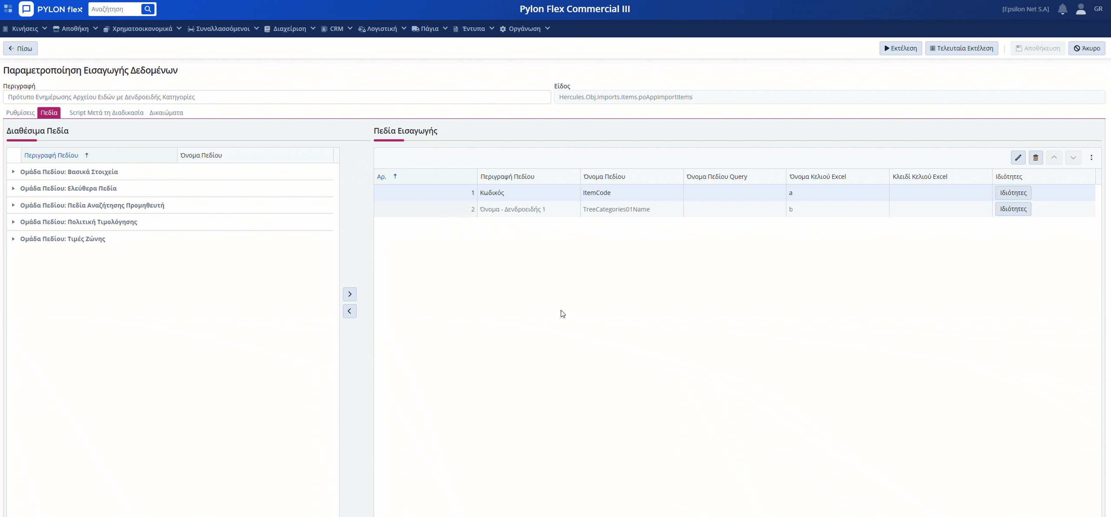
Task: Select the Κωδικός description cell
Action: point(529,193)
